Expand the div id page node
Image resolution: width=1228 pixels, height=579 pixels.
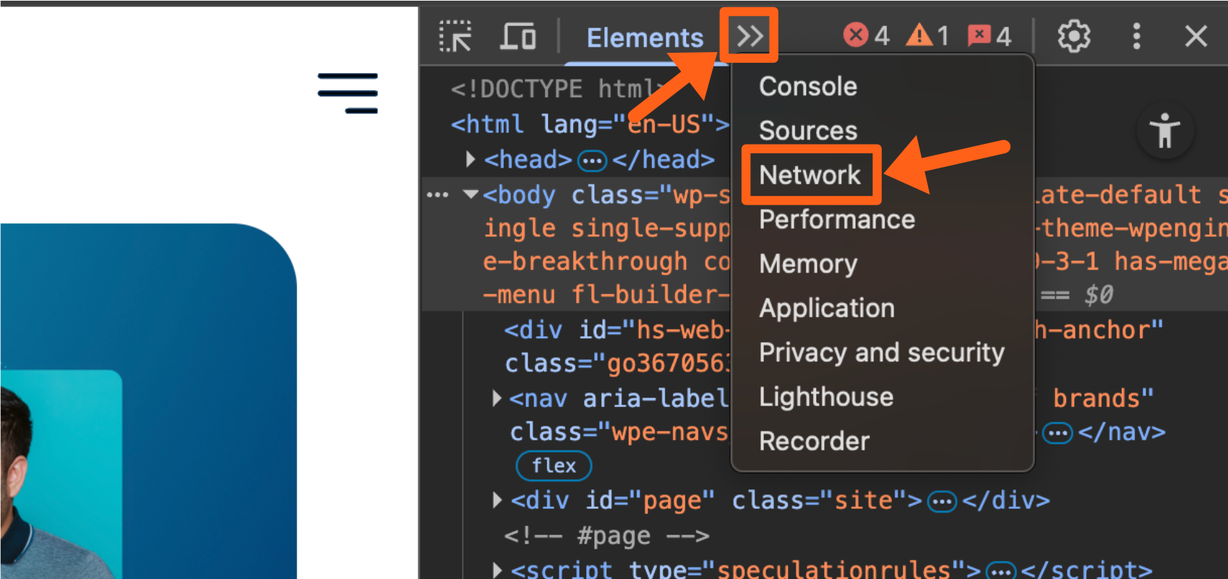[497, 500]
